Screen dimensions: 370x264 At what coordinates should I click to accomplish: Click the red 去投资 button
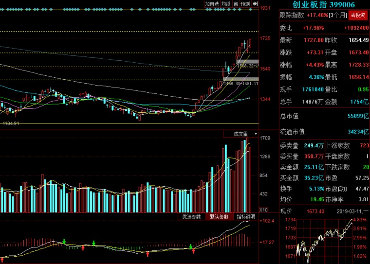click(357, 15)
